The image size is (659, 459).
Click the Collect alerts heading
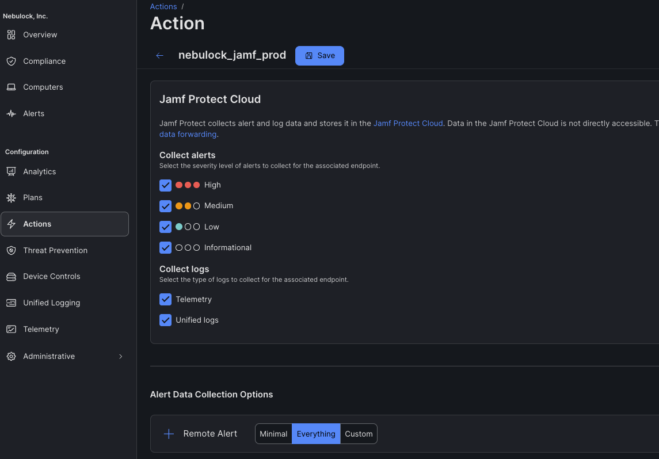[x=188, y=155]
